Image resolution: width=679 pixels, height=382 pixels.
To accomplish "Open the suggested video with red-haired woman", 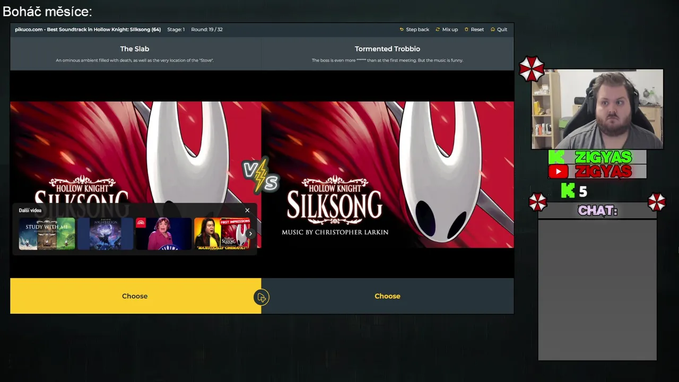I will tap(163, 233).
